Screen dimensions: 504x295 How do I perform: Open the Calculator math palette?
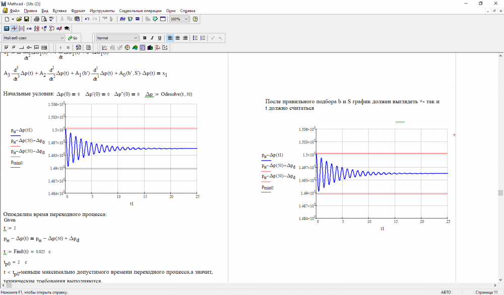click(x=6, y=28)
